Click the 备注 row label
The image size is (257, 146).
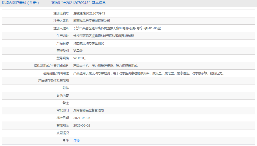tap(66, 103)
